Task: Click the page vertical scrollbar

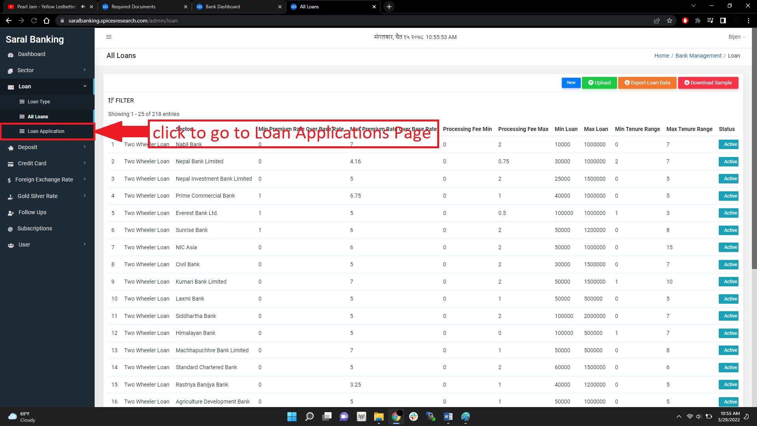Action: 754,150
